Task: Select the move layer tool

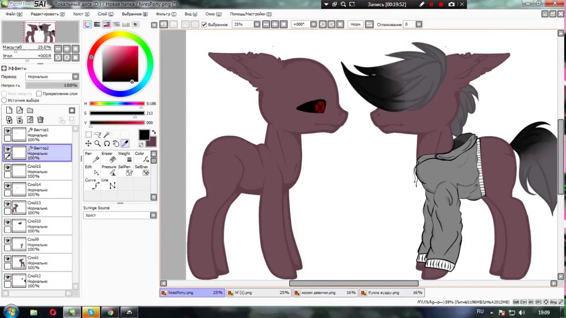Action: [88, 144]
